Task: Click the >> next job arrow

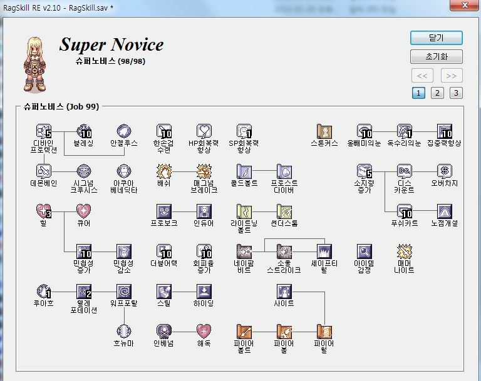Action: [452, 76]
